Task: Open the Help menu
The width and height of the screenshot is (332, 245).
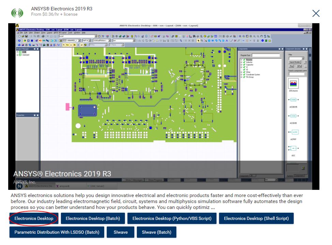Action: click(84, 33)
